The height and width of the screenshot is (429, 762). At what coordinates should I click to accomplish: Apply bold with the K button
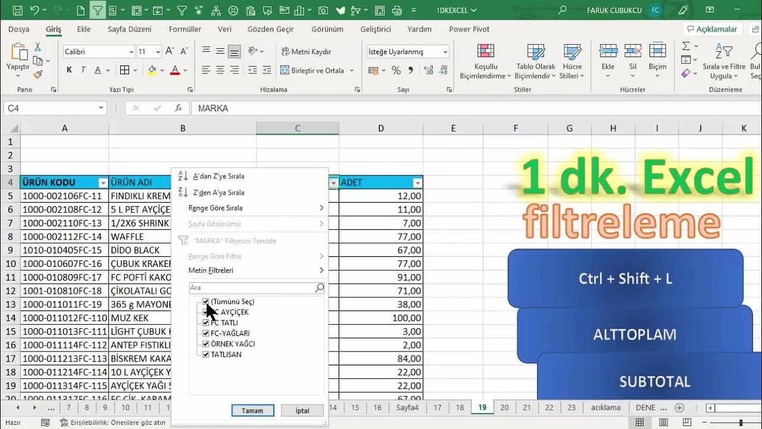point(69,70)
